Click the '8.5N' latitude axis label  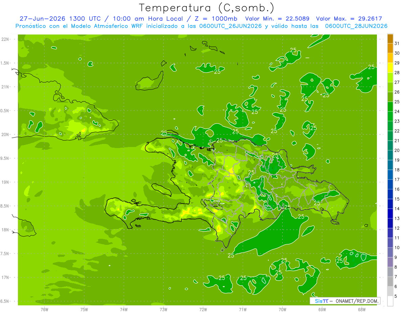(x=4, y=206)
